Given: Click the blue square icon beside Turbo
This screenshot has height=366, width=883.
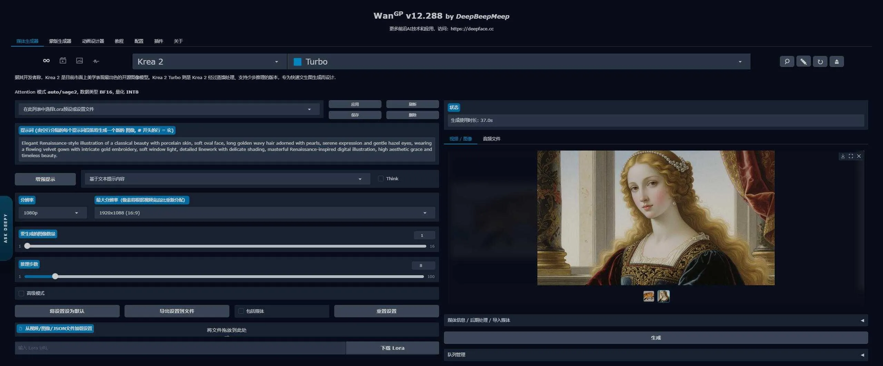Looking at the screenshot, I should pyautogui.click(x=297, y=62).
